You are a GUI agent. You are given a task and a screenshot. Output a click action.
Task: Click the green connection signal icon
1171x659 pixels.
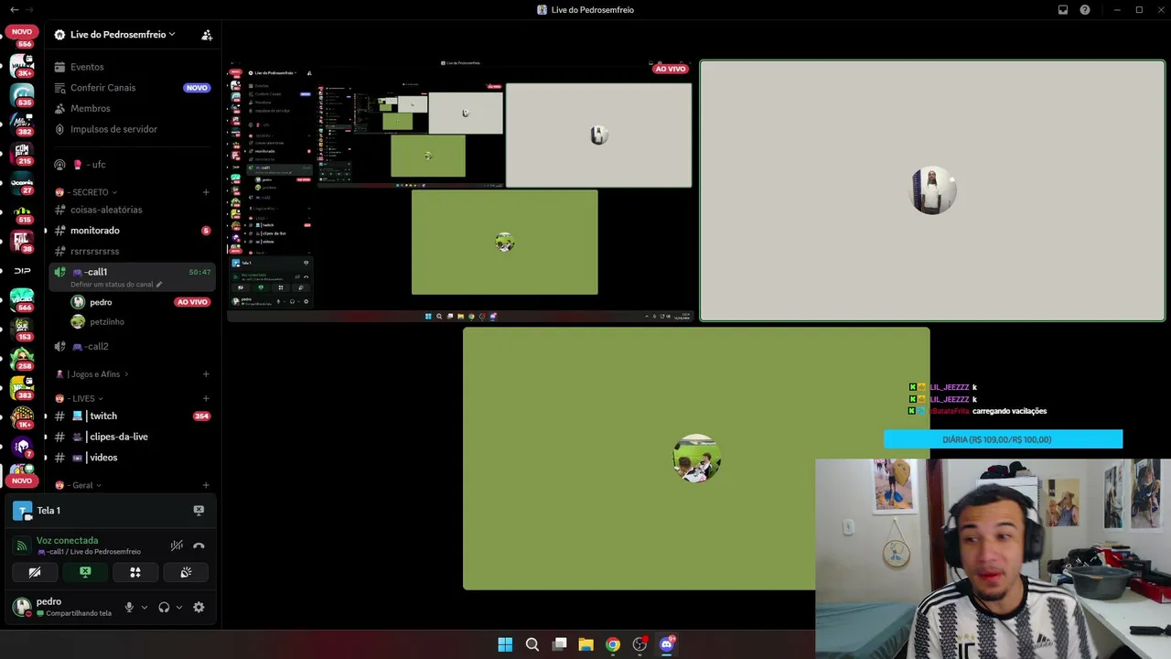click(22, 546)
